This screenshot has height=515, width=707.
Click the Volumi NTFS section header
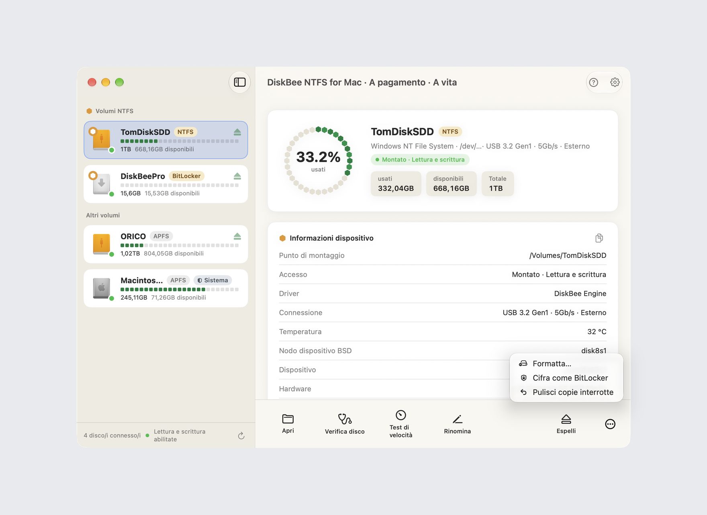110,111
